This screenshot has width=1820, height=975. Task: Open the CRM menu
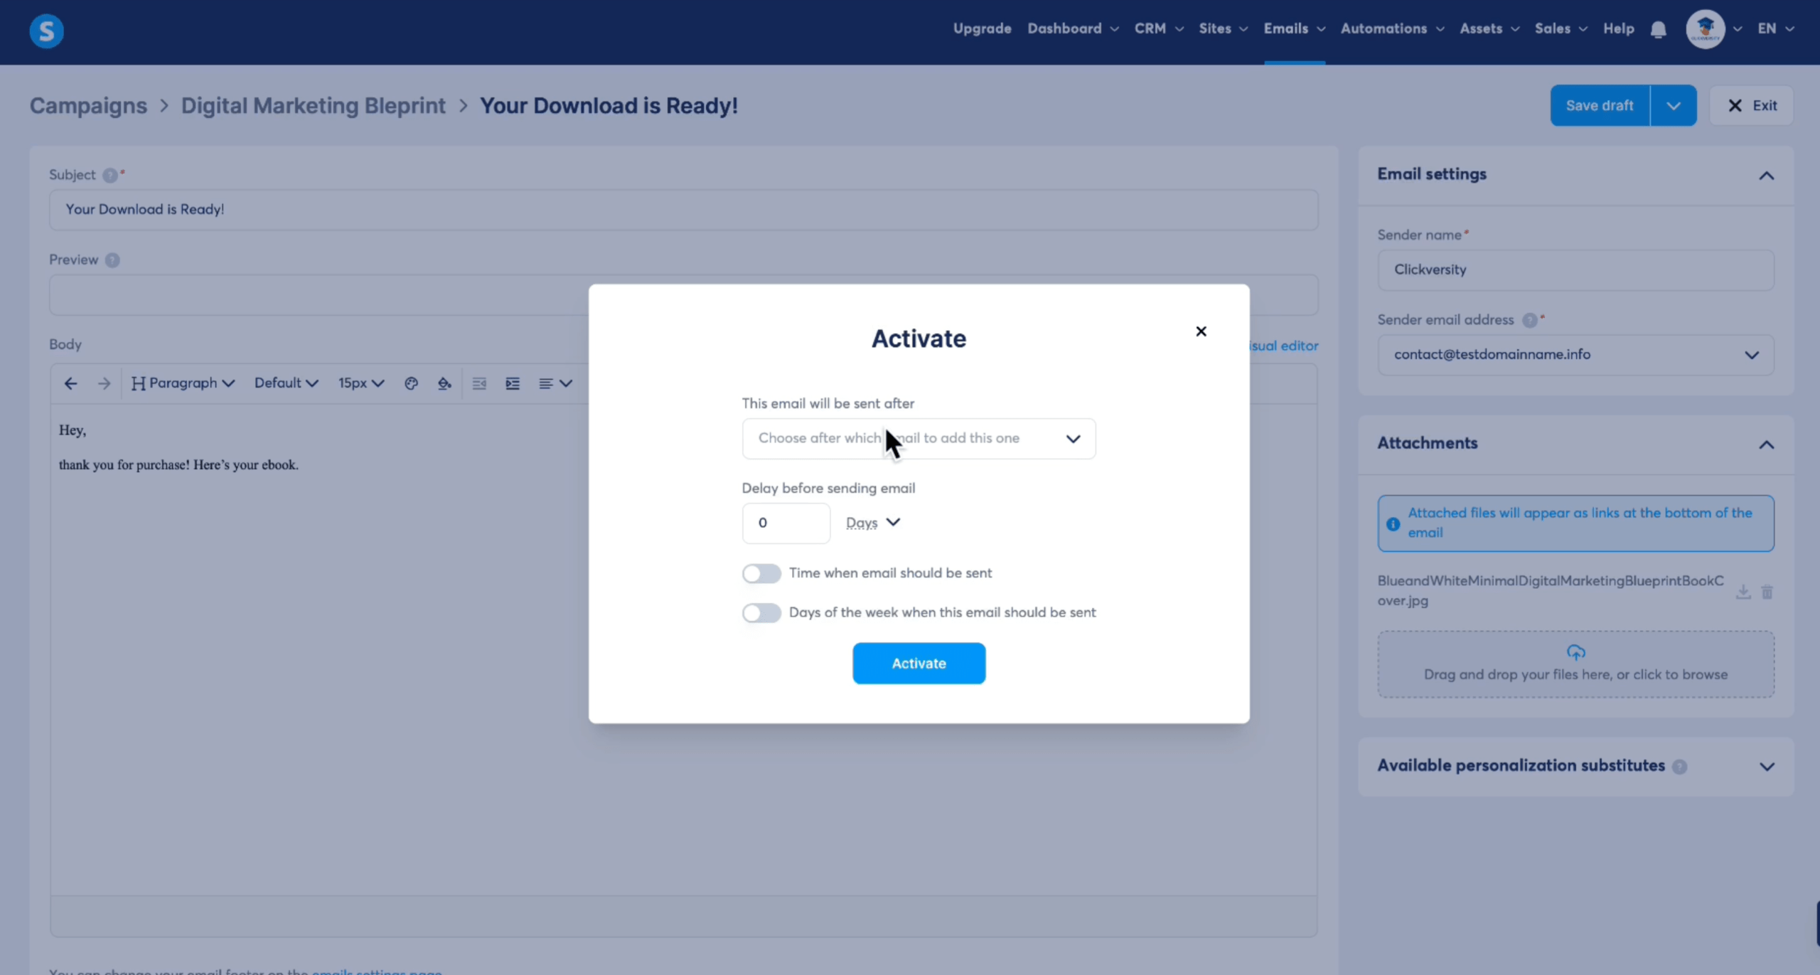click(1158, 29)
